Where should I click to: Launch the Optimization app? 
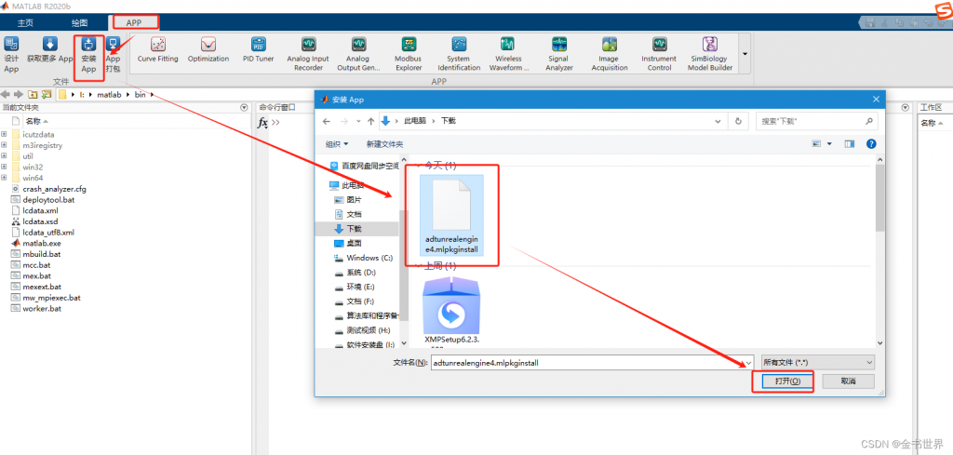coord(208,50)
